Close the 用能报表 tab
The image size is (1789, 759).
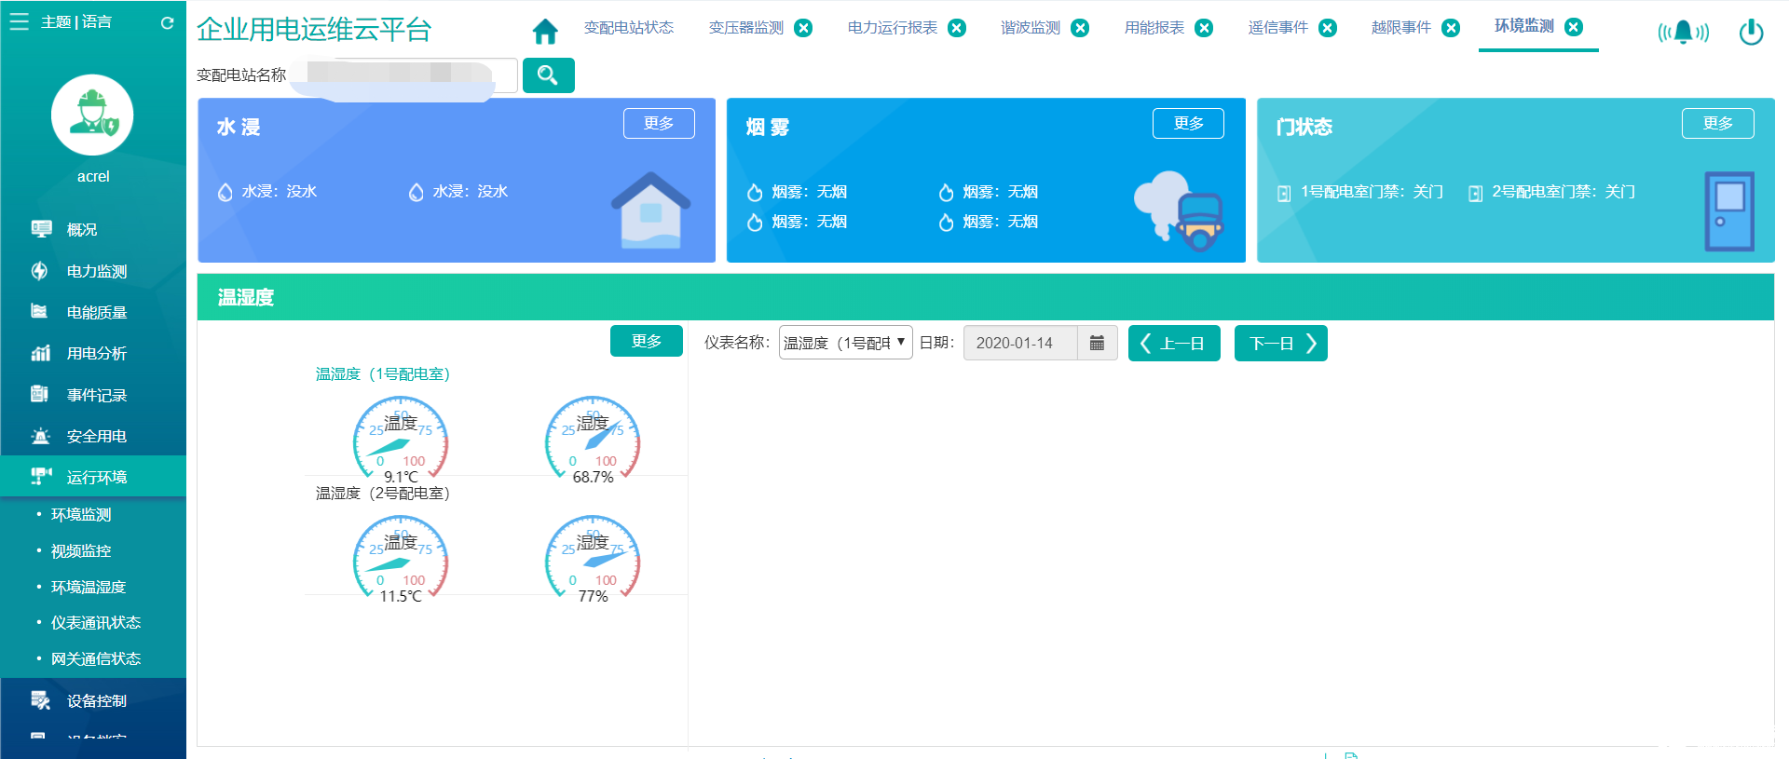pos(1204,28)
